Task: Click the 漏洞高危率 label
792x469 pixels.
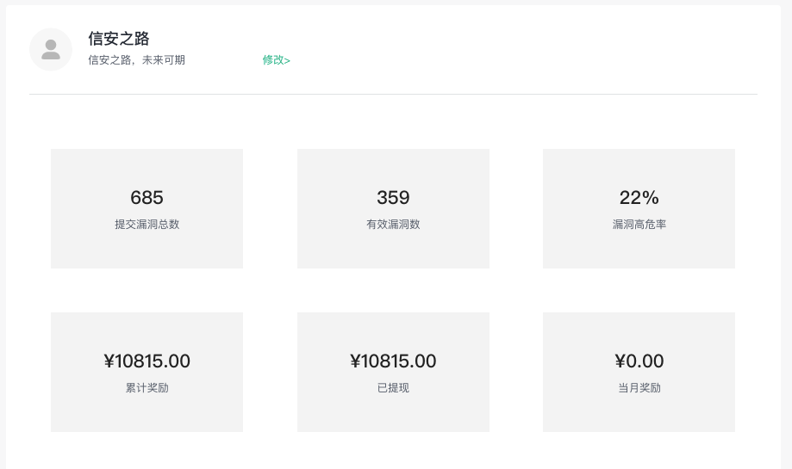Action: [639, 225]
